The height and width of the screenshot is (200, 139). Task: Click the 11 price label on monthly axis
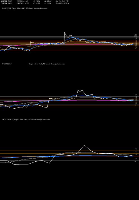pyautogui.click(x=136, y=159)
